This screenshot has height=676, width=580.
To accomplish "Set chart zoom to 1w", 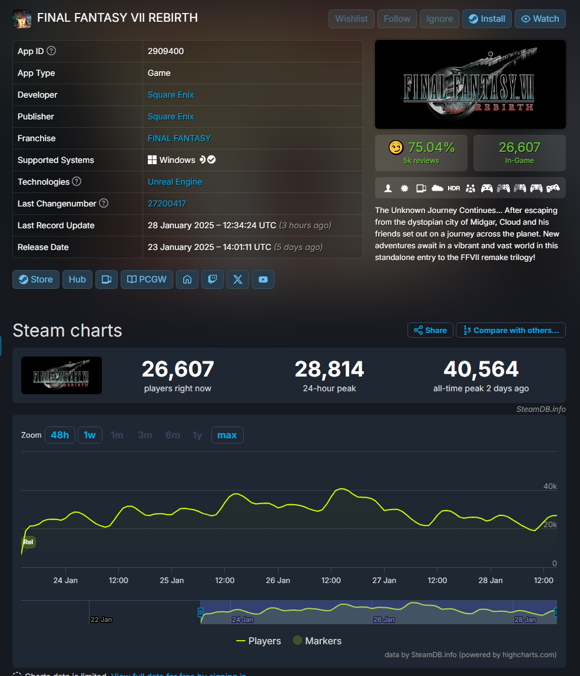I will click(x=90, y=435).
